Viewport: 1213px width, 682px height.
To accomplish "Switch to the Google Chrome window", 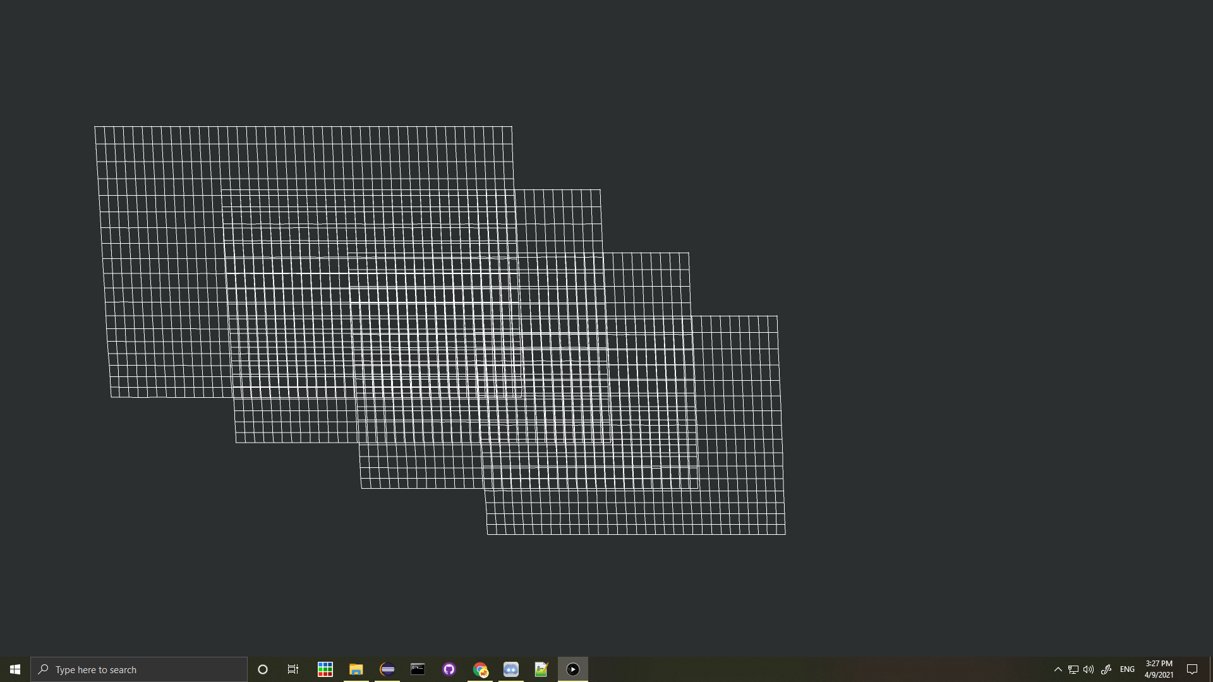I will (x=480, y=669).
